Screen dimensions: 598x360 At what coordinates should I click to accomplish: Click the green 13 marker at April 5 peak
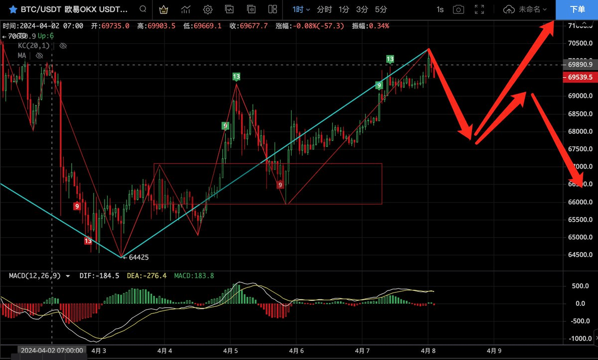click(236, 77)
